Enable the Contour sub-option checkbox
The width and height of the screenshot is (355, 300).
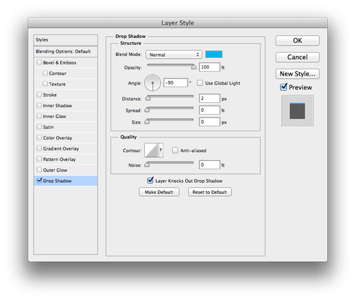45,73
